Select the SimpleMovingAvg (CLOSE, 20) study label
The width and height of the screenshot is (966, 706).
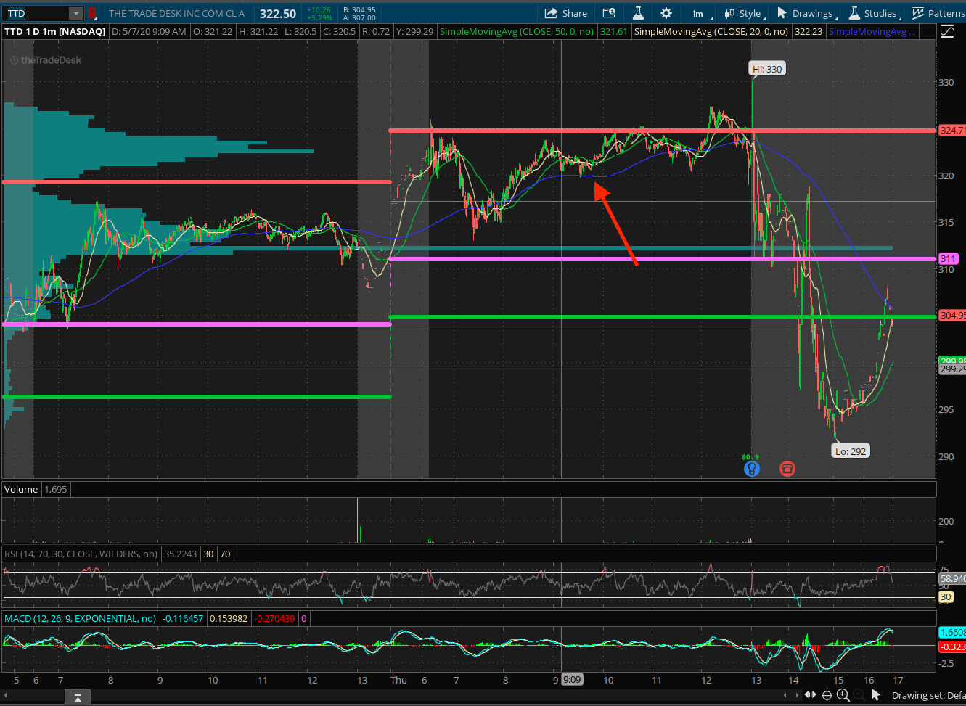(x=711, y=31)
